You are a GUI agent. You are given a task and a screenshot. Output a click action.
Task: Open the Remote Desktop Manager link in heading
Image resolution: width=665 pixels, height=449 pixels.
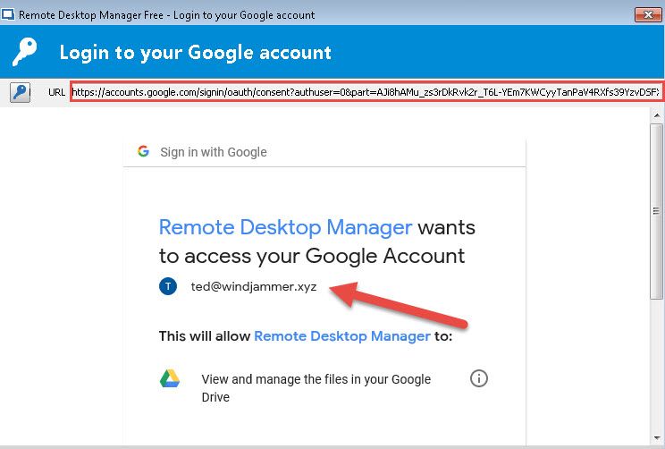pyautogui.click(x=285, y=227)
